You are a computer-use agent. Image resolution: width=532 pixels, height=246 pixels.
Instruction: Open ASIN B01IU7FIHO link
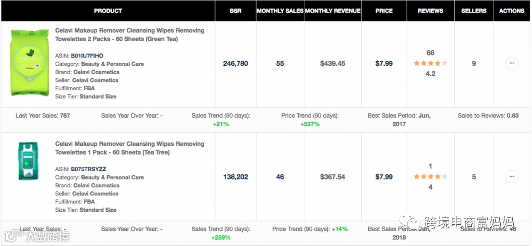[x=87, y=56]
